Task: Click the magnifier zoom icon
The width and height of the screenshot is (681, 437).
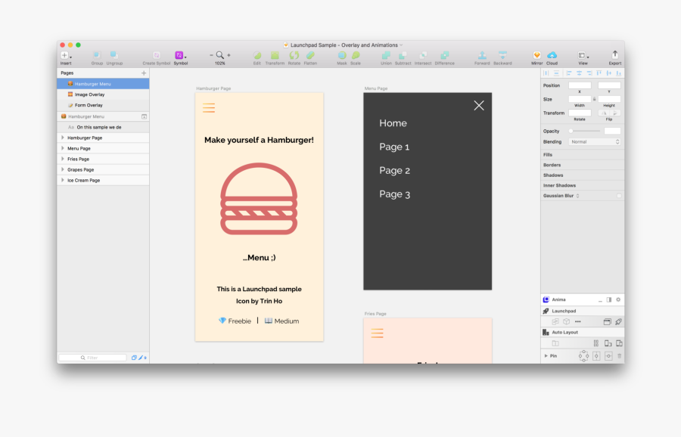Action: [x=219, y=55]
